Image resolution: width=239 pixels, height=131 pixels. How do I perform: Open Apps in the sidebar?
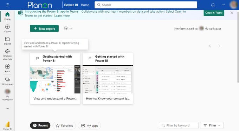[x=7, y=68]
